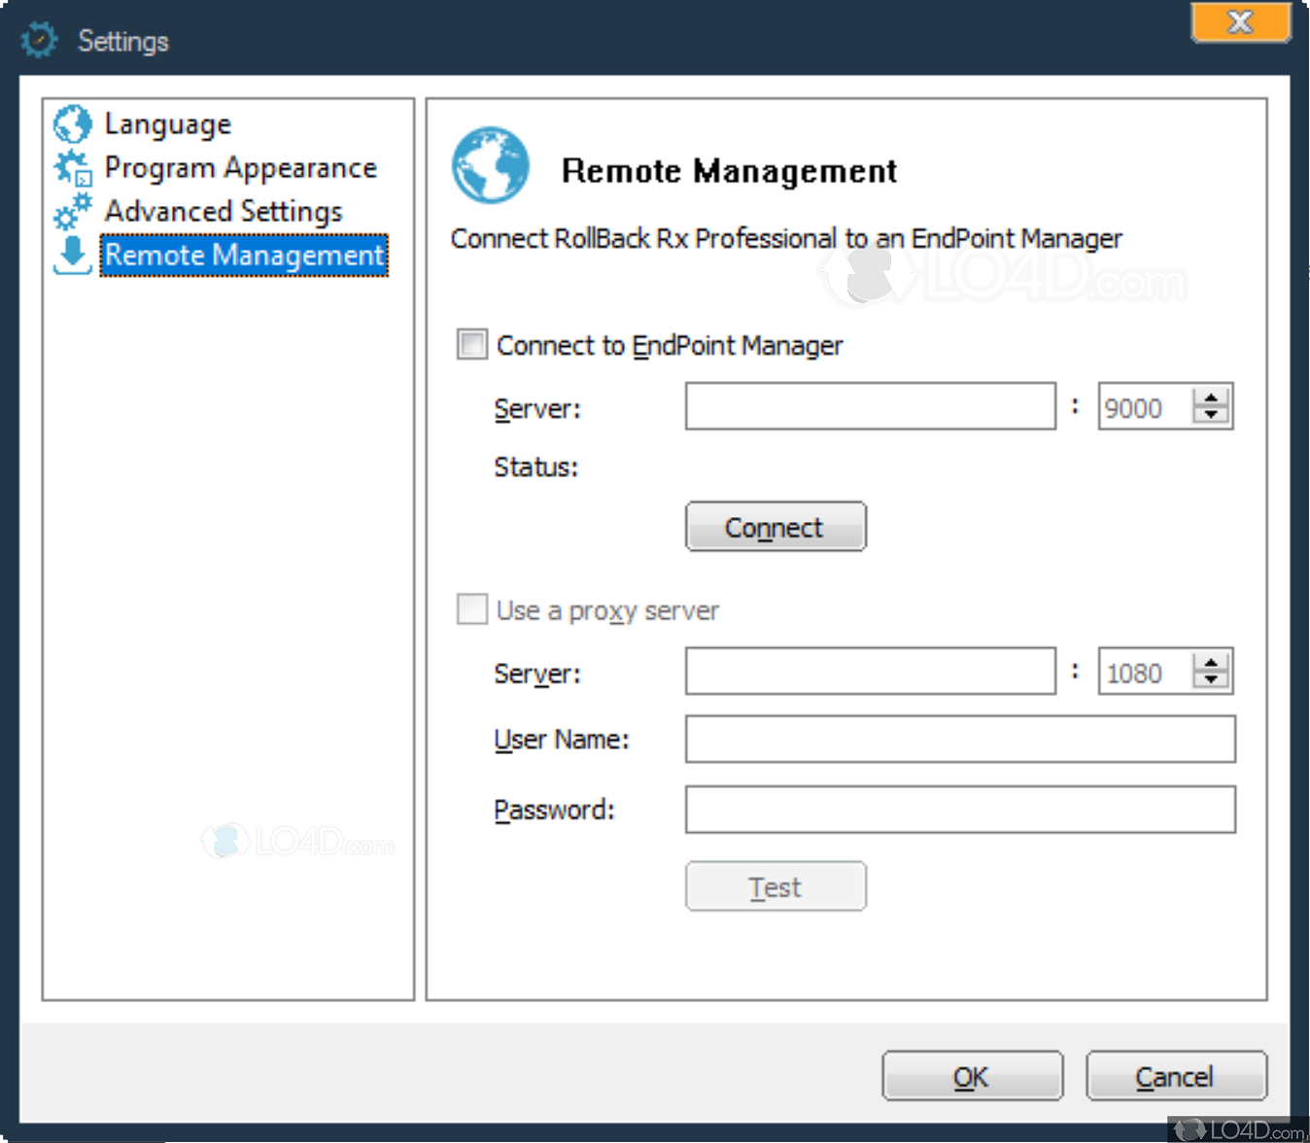Select Language in the settings list

coord(167,123)
